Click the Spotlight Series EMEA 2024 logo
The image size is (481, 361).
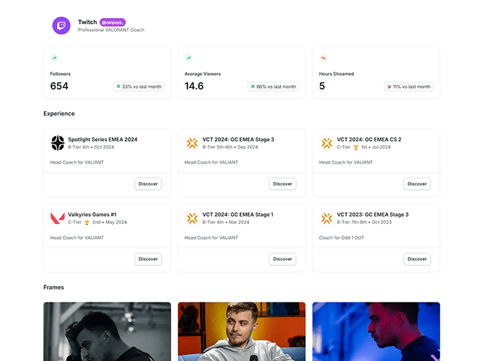point(58,143)
